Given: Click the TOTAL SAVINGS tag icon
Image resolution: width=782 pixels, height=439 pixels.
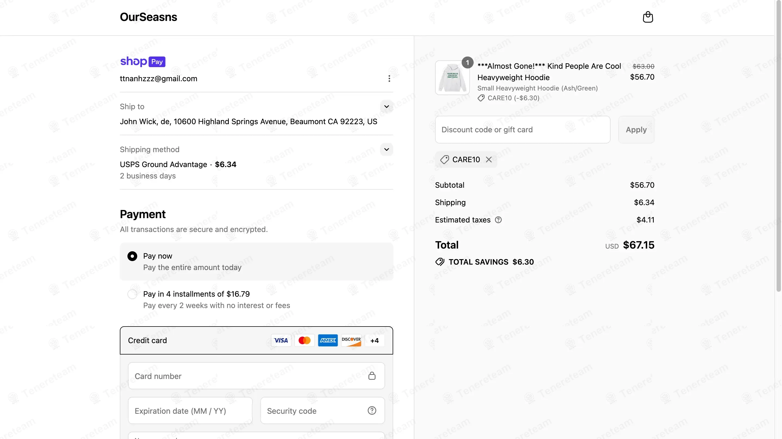Looking at the screenshot, I should 440,262.
